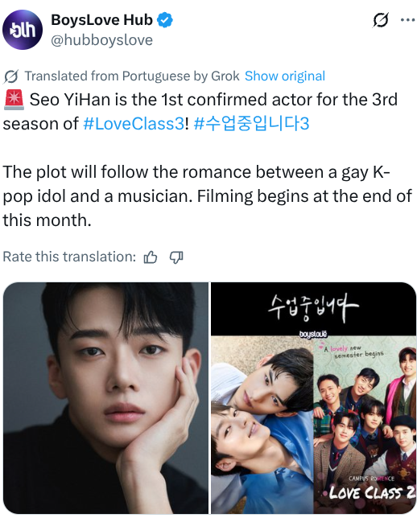The height and width of the screenshot is (518, 417).
Task: Click the red siren emoji
Action: pos(14,100)
